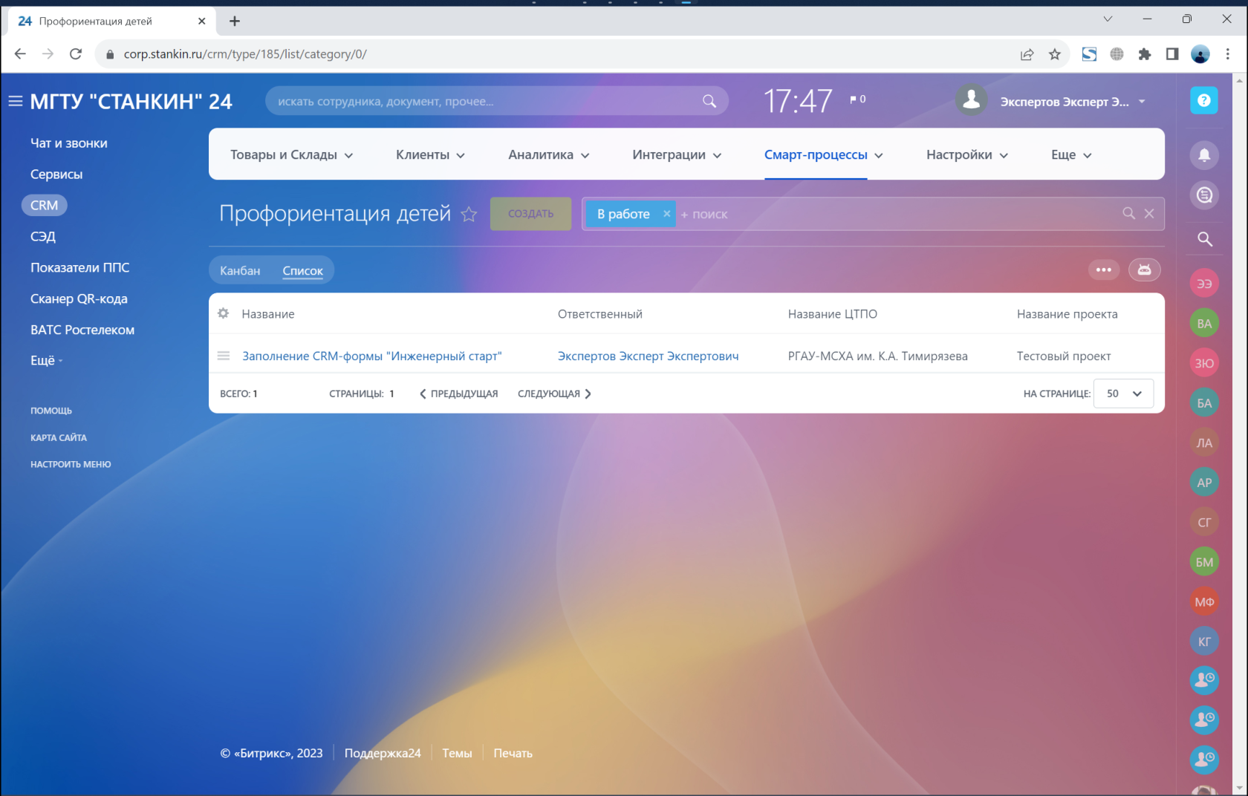The height and width of the screenshot is (796, 1248).
Task: Open the items per page dropdown
Action: pos(1124,394)
